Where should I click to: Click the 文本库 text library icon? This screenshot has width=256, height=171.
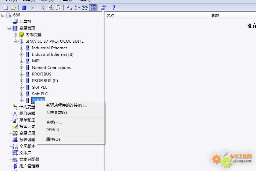pos(15,153)
